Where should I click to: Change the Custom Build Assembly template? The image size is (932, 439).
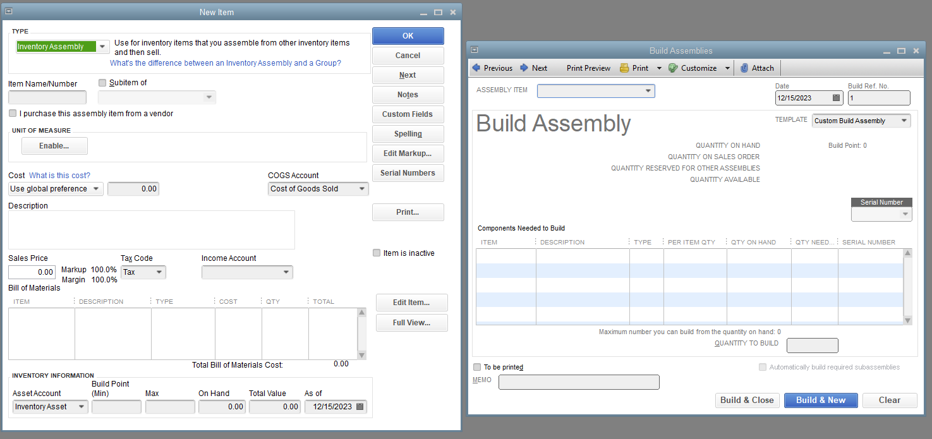(x=904, y=120)
